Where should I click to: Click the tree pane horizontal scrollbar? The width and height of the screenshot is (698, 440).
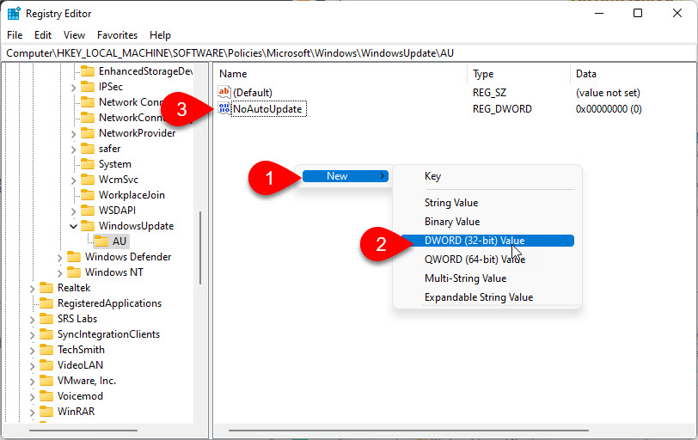click(83, 431)
